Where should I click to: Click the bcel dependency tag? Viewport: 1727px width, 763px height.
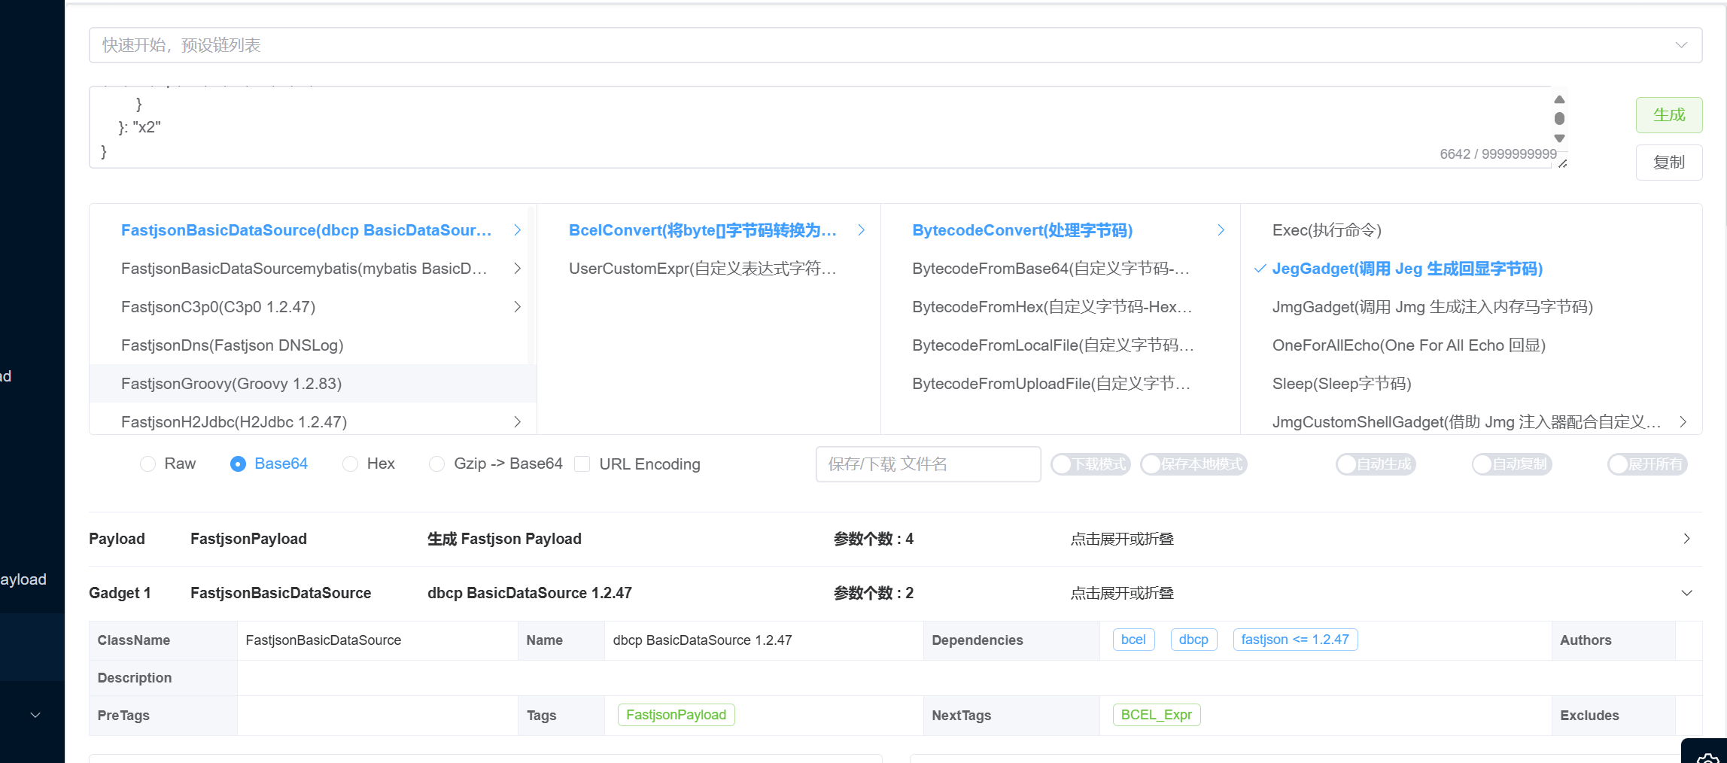pyautogui.click(x=1133, y=640)
